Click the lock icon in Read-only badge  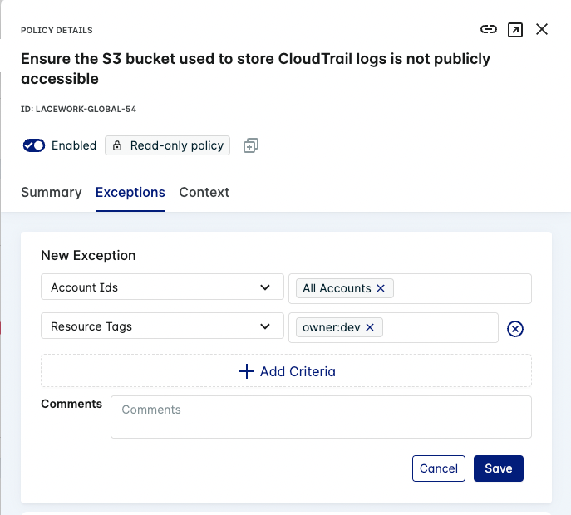tap(117, 145)
